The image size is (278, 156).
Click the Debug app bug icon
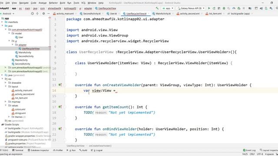coord(224,8)
